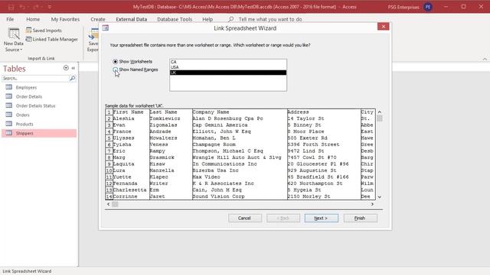Select the Show Worksheets radio button
This screenshot has height=275, width=490.
click(116, 61)
